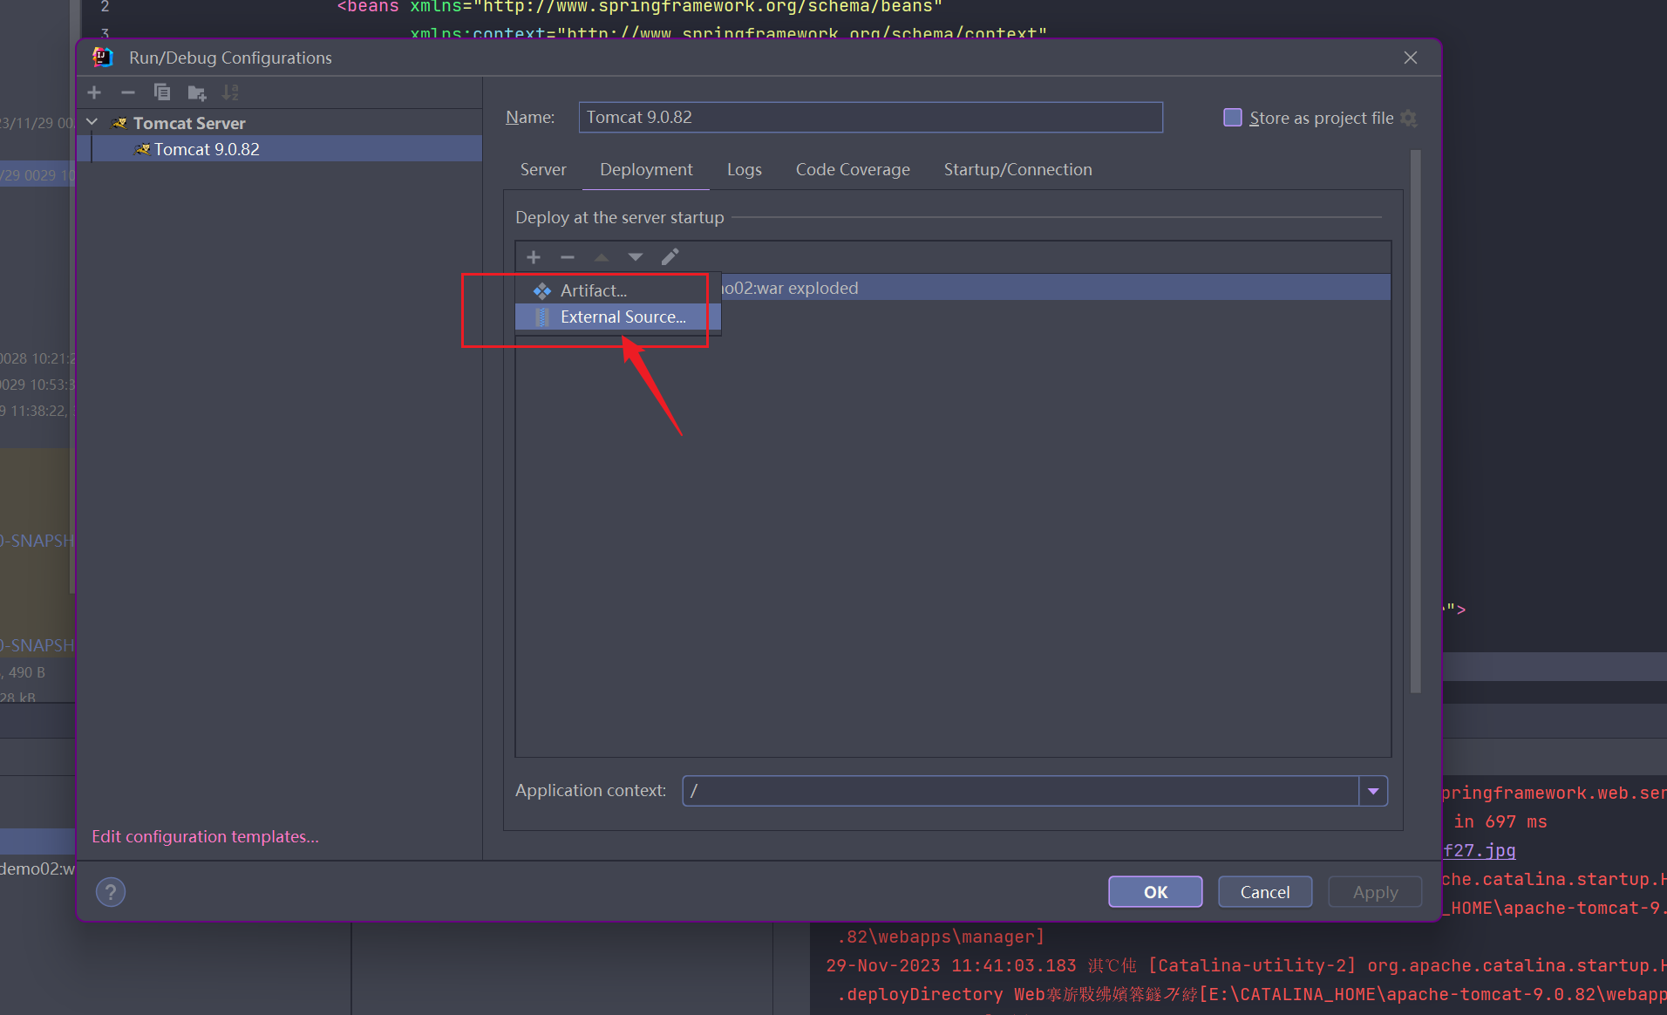Viewport: 1667px width, 1015px height.
Task: Switch to the Startup/Connection tab
Action: (x=1017, y=169)
